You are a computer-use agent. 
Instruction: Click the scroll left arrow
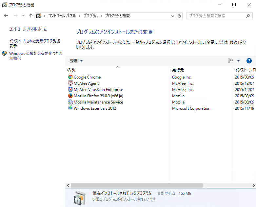(68, 185)
